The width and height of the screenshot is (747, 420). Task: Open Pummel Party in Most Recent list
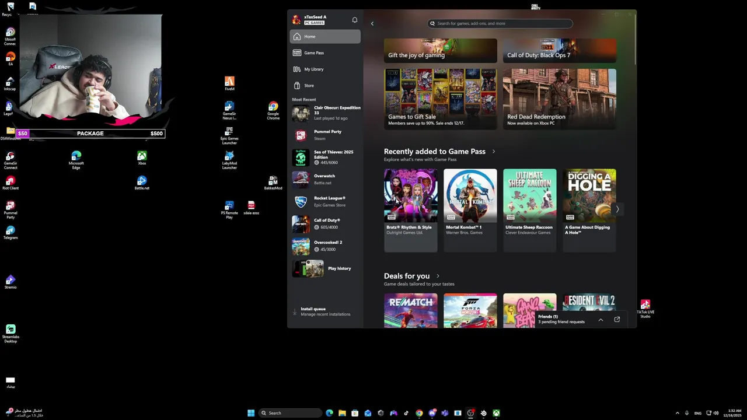point(326,135)
